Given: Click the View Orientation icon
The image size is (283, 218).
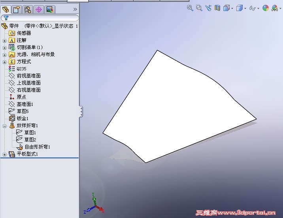Looking at the screenshot, I should [226, 8].
